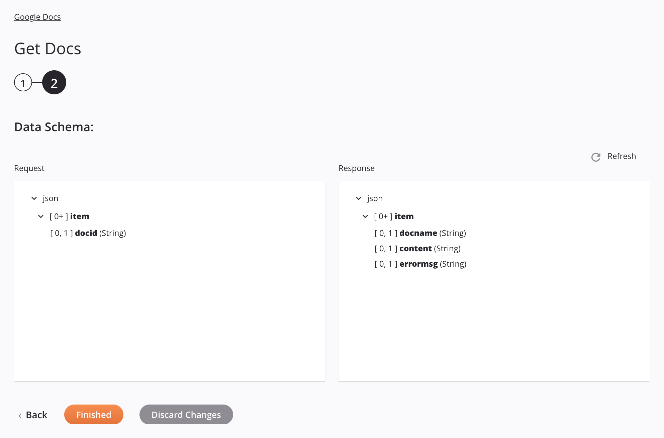Expand the item array in Response
Image resolution: width=664 pixels, height=438 pixels.
tap(366, 216)
